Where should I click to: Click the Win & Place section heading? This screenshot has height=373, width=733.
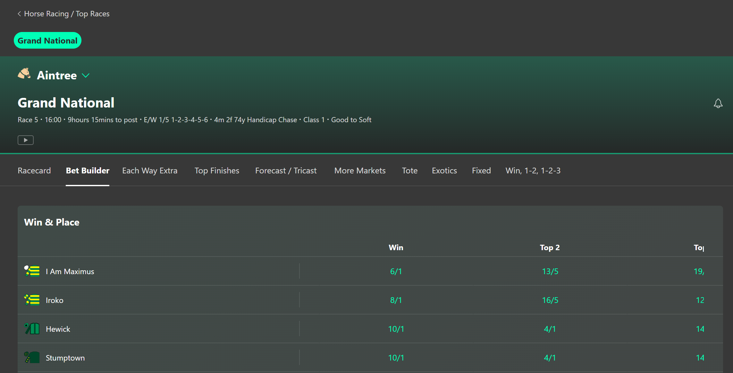pyautogui.click(x=52, y=222)
